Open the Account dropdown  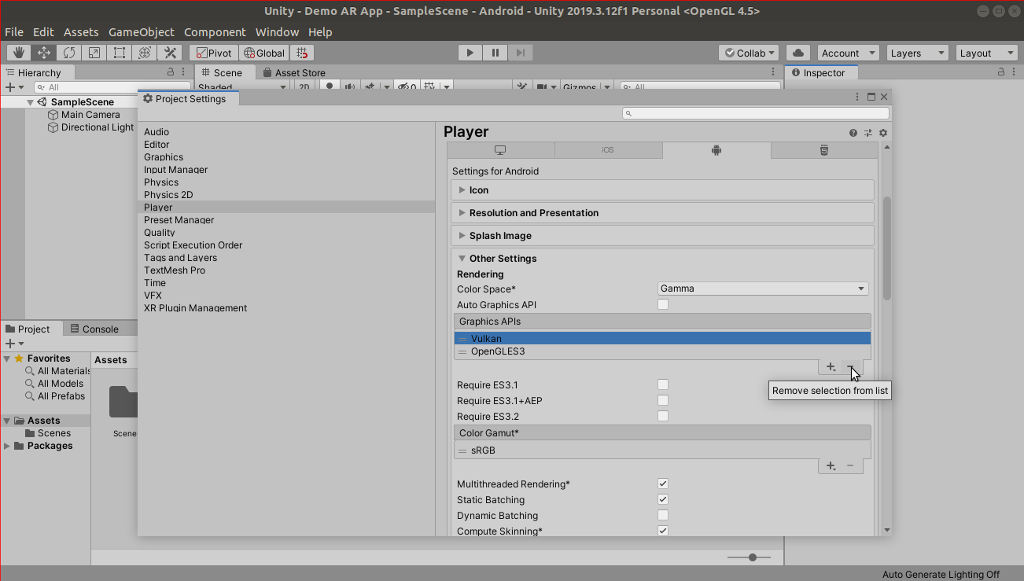pos(848,53)
